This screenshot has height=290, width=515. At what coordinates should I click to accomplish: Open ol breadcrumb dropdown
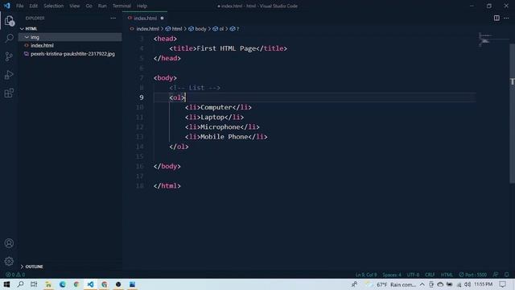(218, 29)
